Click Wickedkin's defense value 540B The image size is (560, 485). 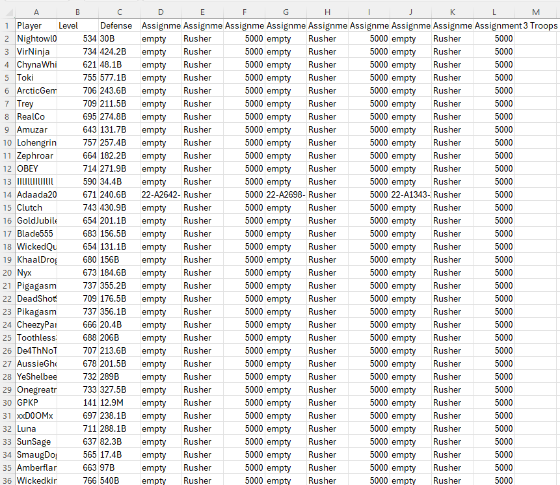tap(119, 480)
